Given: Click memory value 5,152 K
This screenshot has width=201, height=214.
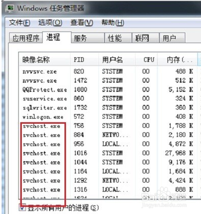Looking at the screenshot, I should click(x=181, y=90).
